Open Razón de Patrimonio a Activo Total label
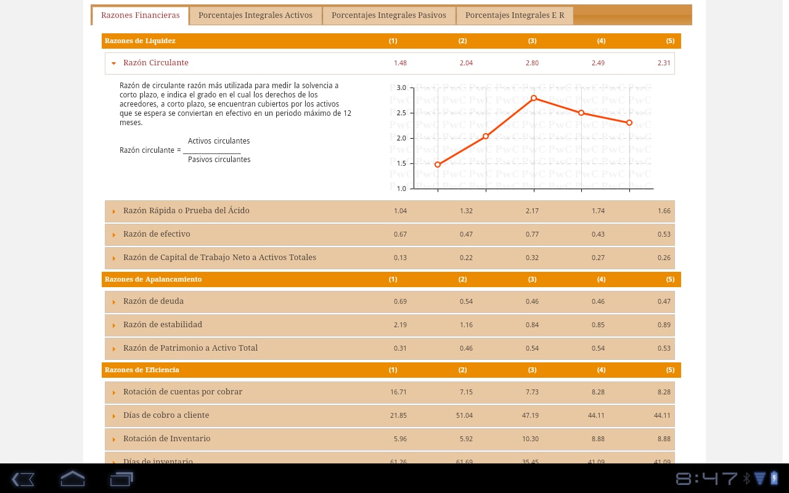789x493 pixels. (190, 348)
